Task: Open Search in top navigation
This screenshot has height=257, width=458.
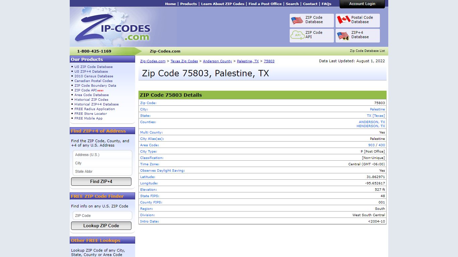Action: pyautogui.click(x=292, y=4)
